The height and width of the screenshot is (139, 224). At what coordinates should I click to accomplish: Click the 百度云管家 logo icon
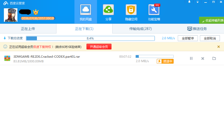point(6,3)
